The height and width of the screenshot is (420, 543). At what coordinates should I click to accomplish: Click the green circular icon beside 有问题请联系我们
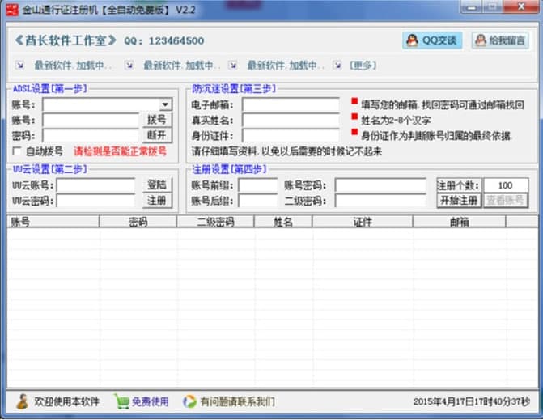189,401
